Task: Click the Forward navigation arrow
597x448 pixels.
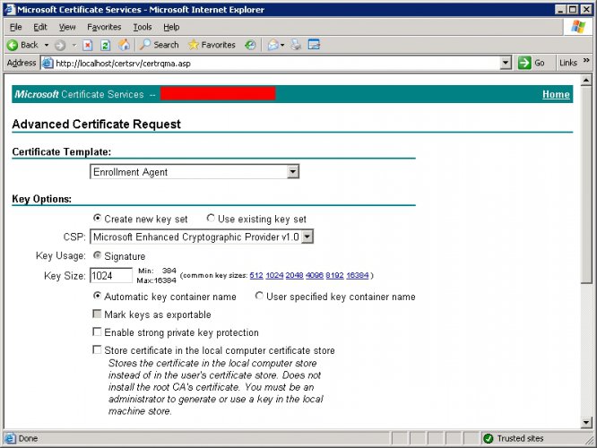Action: pyautogui.click(x=60, y=46)
